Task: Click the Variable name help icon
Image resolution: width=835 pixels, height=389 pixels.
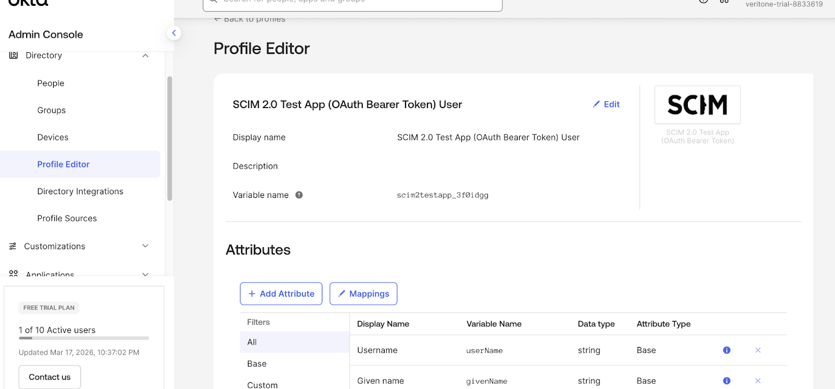Action: pyautogui.click(x=299, y=195)
